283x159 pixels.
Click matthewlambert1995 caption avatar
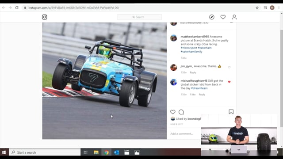tap(173, 38)
